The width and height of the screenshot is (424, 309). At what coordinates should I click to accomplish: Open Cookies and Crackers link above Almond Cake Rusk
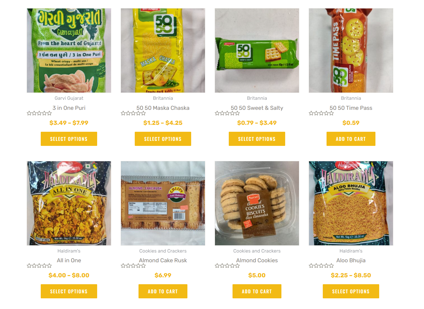pos(163,251)
